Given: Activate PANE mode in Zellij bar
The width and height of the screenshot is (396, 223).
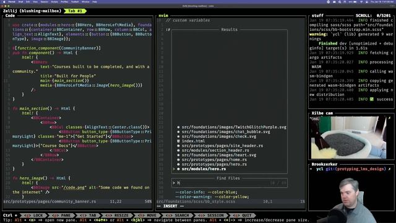Looking at the screenshot, I should (x=61, y=216).
